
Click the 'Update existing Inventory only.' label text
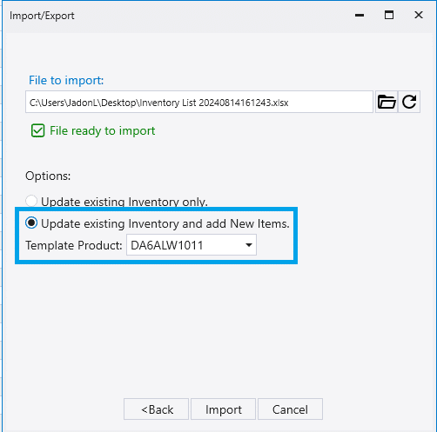coord(124,202)
